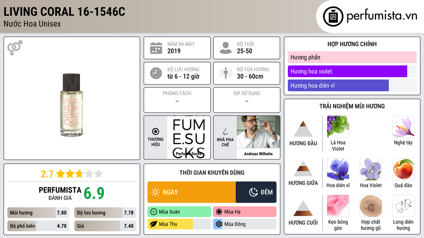Click the Hương đầu pyramid icon

303,129
